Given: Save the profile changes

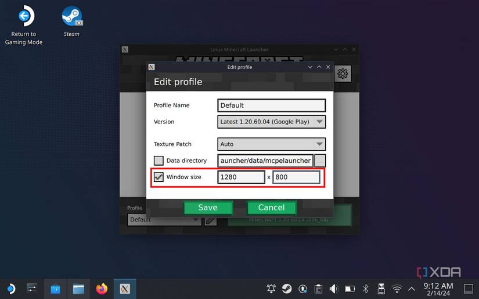Looking at the screenshot, I should pyautogui.click(x=208, y=207).
